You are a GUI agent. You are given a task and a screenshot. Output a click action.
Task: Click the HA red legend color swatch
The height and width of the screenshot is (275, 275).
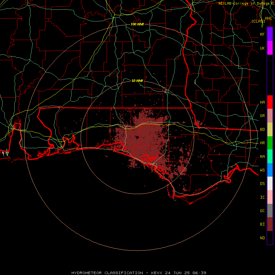coord(270,102)
